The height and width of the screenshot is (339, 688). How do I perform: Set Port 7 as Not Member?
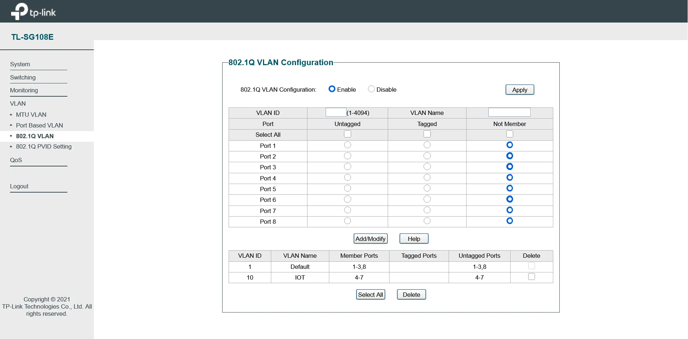click(x=510, y=210)
